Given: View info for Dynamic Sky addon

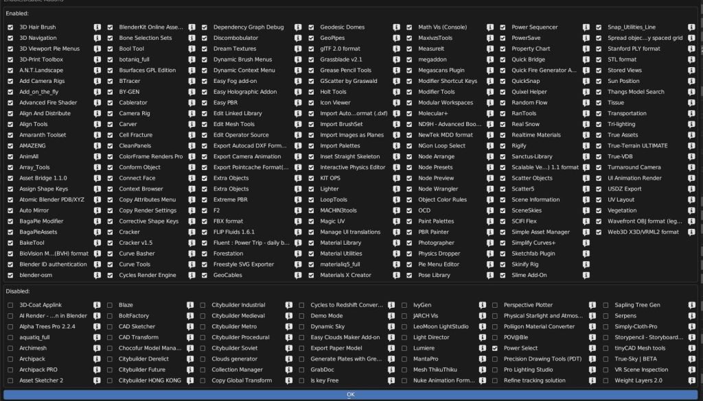Looking at the screenshot, I should (391, 327).
